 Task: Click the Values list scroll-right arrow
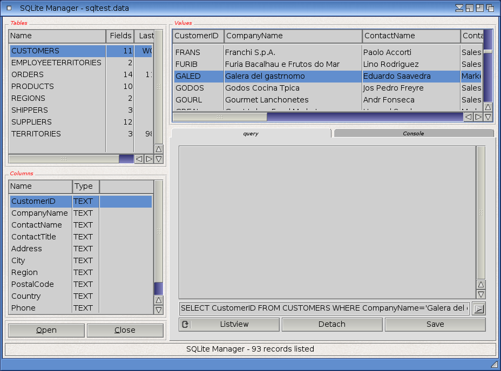pos(478,117)
